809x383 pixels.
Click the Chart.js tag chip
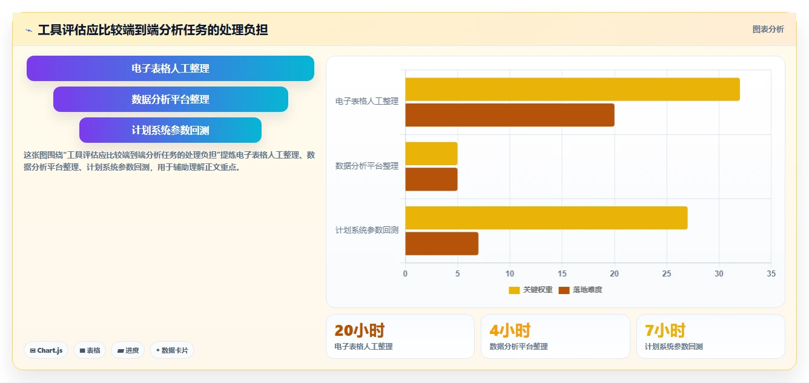point(46,350)
